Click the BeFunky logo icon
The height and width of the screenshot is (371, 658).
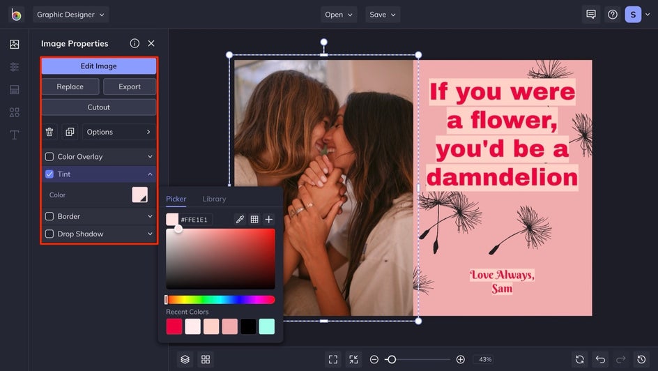(x=16, y=15)
